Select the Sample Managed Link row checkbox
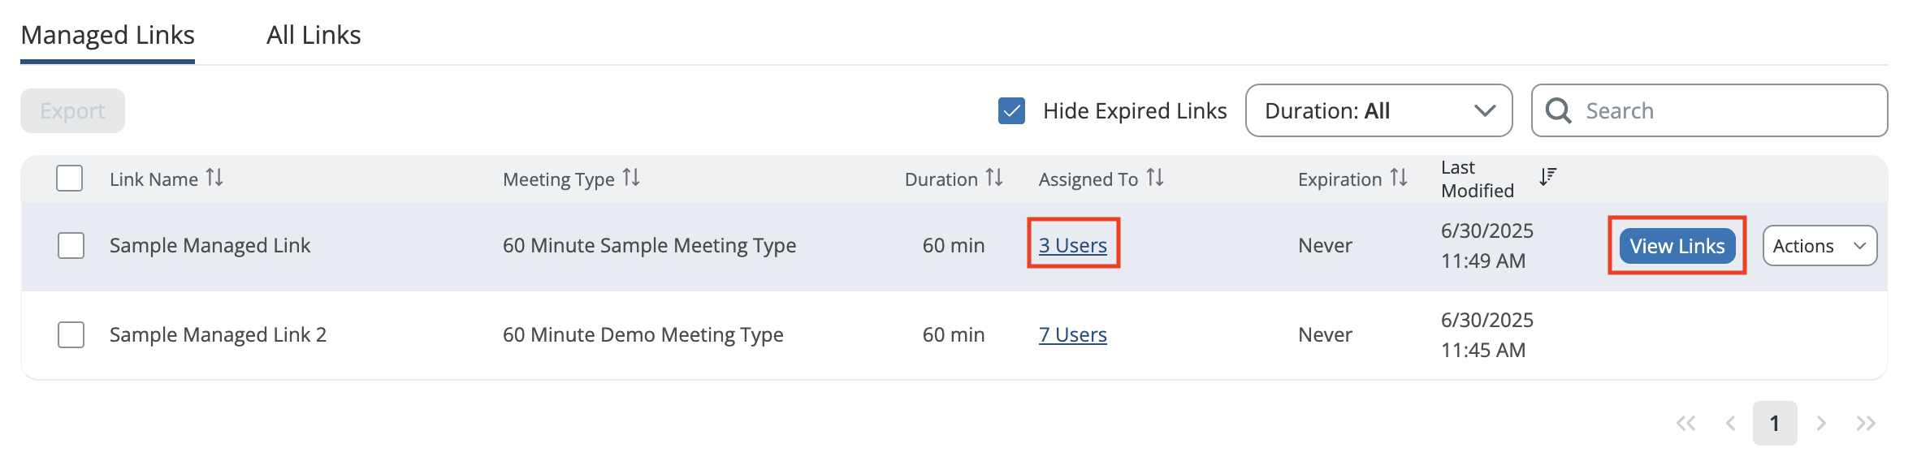Screen dimensions: 1917x461 (x=71, y=245)
